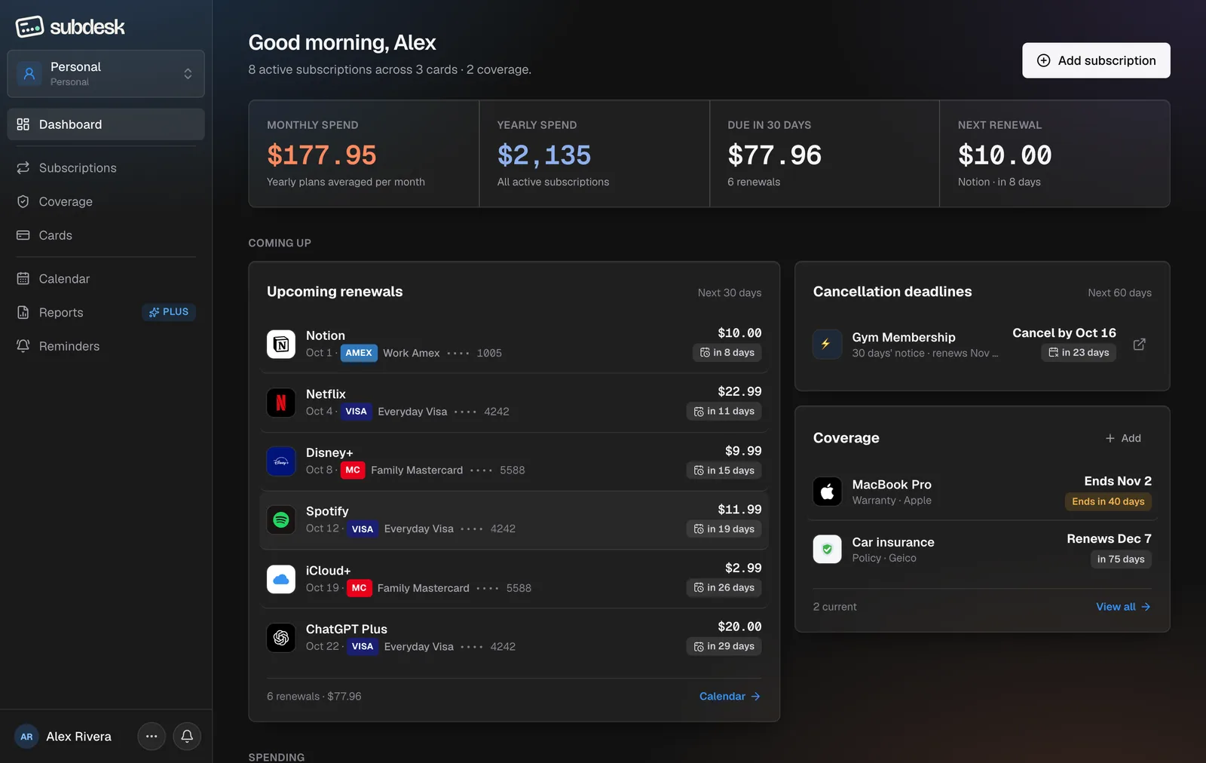1206x763 pixels.
Task: Click the PLUS badge next to Reports
Action: coord(169,312)
